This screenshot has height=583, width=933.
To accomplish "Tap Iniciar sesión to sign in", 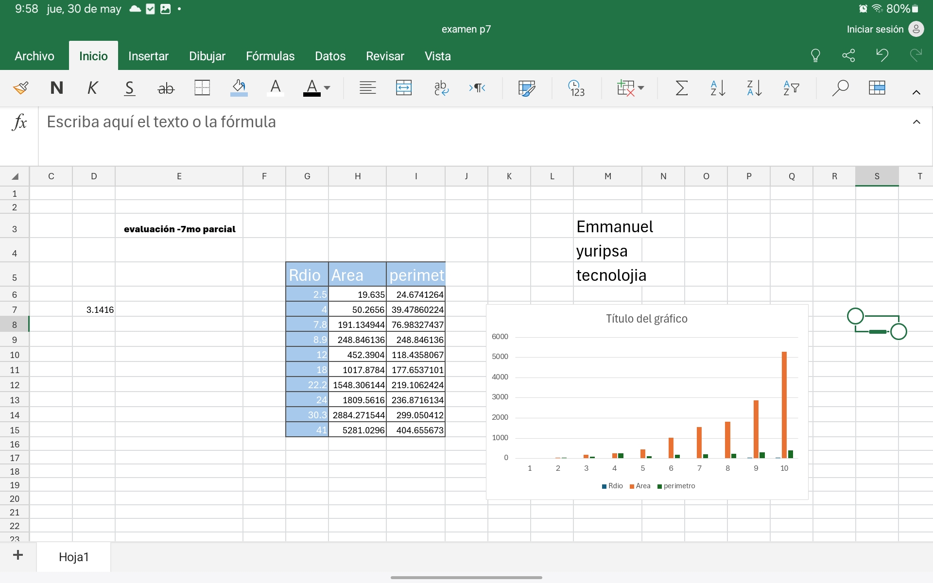I will pos(875,29).
